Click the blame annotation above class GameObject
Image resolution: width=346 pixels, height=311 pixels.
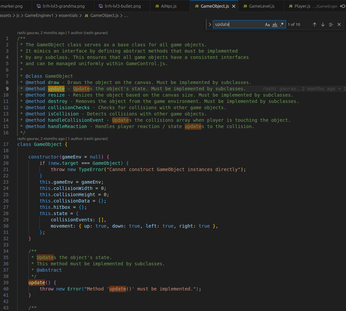(x=63, y=139)
